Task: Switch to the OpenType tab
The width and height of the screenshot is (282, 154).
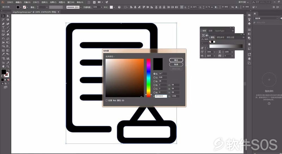Action: [x=220, y=31]
